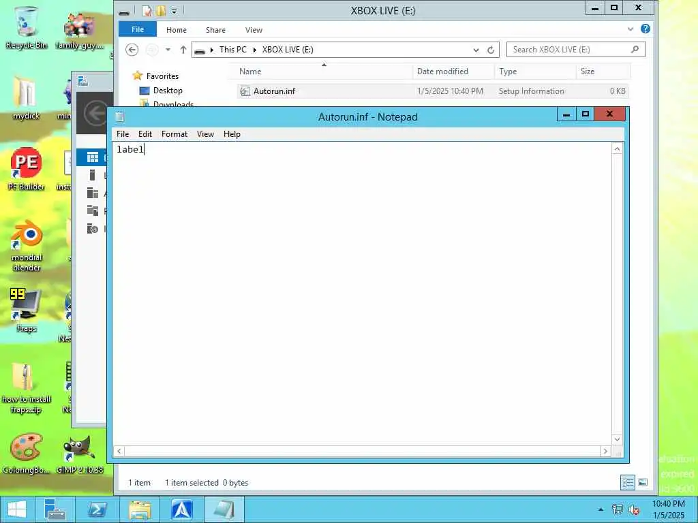Click Explorer Back navigation arrow

click(x=132, y=49)
